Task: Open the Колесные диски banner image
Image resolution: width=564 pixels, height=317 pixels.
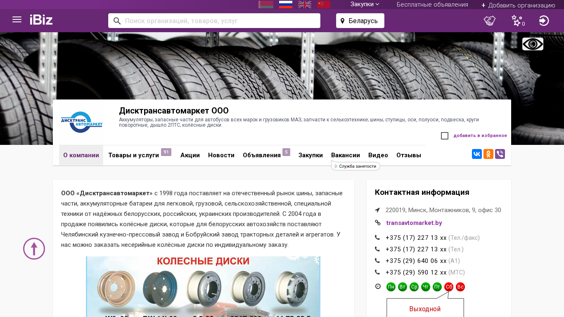Action: click(x=203, y=286)
